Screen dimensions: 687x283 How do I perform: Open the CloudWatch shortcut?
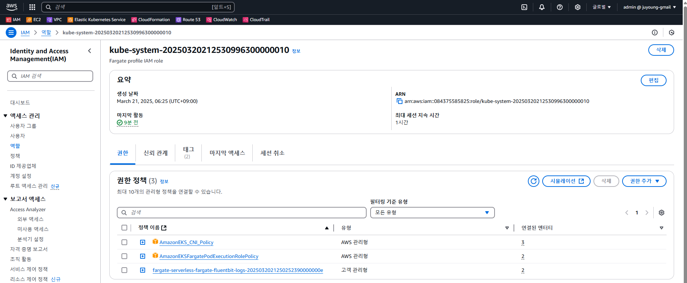[x=221, y=20]
